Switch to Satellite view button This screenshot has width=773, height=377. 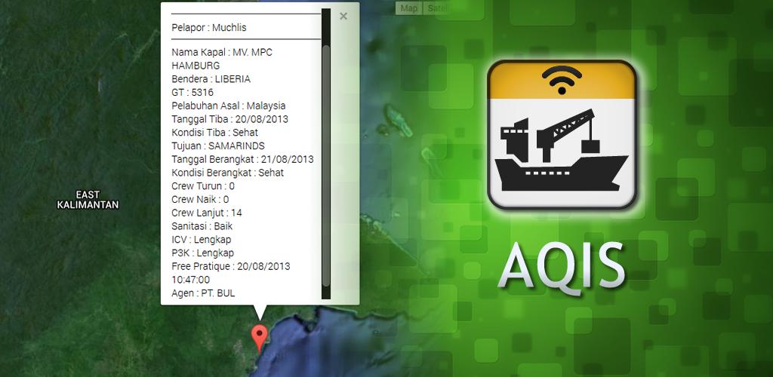pyautogui.click(x=435, y=8)
